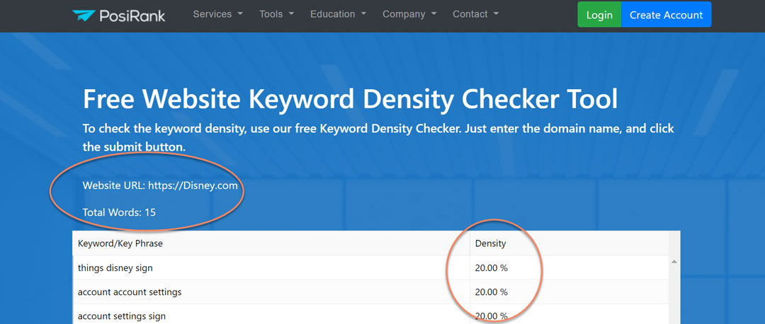Click the Website URL https://Disney.com text
The image size is (765, 324).
coord(160,186)
